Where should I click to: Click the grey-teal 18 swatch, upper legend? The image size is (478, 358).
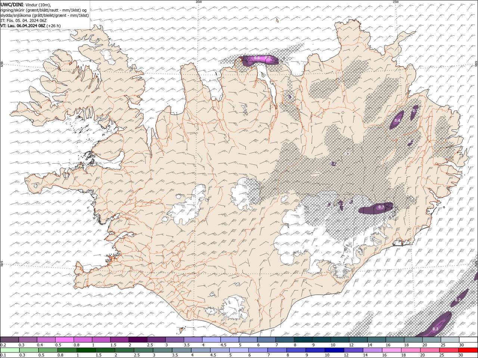[413, 339]
